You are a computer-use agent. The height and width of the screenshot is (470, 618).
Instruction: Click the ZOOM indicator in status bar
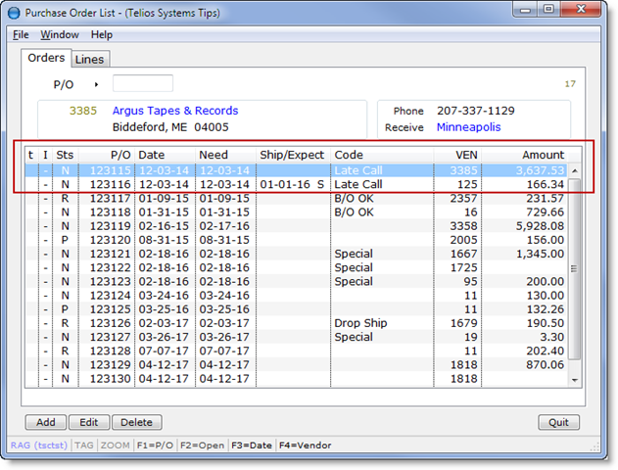[114, 446]
